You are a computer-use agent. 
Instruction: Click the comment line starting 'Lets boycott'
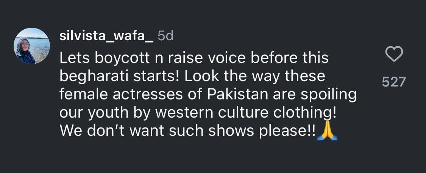(x=194, y=58)
